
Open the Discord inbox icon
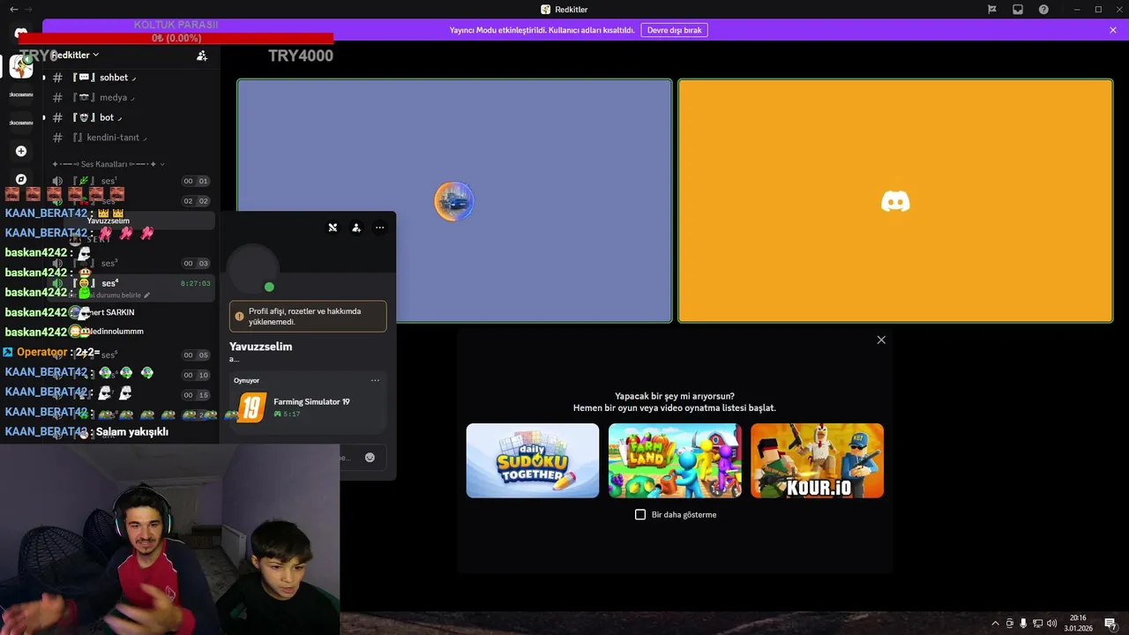[1018, 9]
